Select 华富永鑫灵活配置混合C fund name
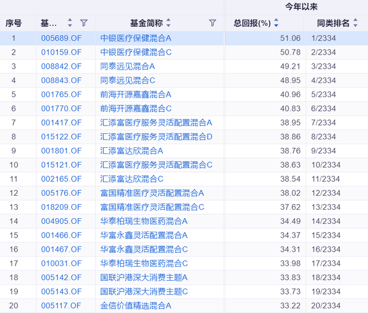Screen dimensions: 368x313 coord(144,249)
